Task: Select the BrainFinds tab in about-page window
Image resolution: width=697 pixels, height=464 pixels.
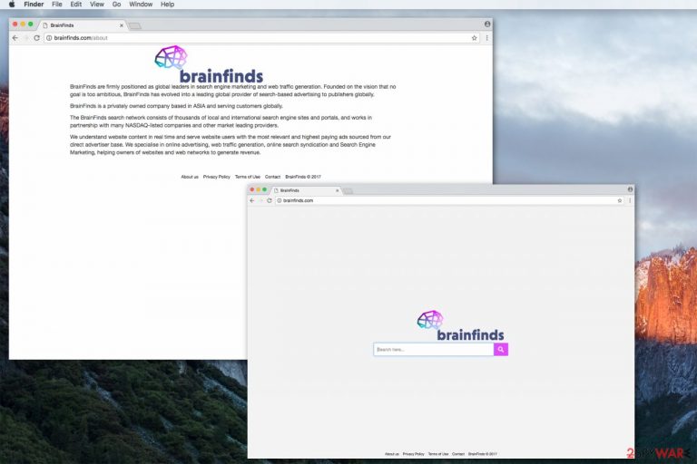Action: click(x=83, y=25)
